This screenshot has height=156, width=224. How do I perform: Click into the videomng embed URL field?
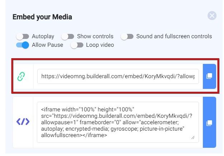pyautogui.click(x=118, y=76)
